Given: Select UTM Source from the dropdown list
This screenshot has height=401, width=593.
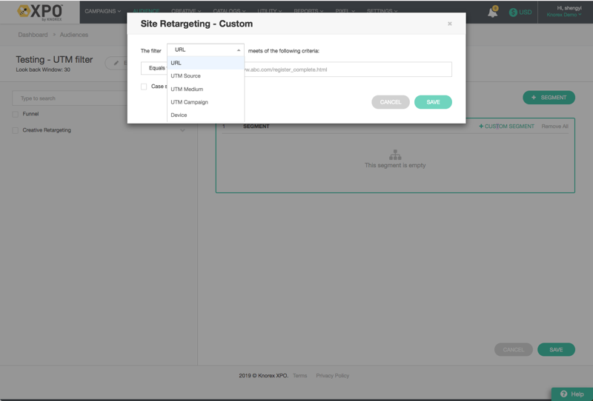Looking at the screenshot, I should 186,76.
